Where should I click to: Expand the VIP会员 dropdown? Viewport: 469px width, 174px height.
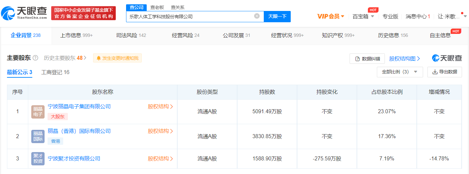coord(331,16)
